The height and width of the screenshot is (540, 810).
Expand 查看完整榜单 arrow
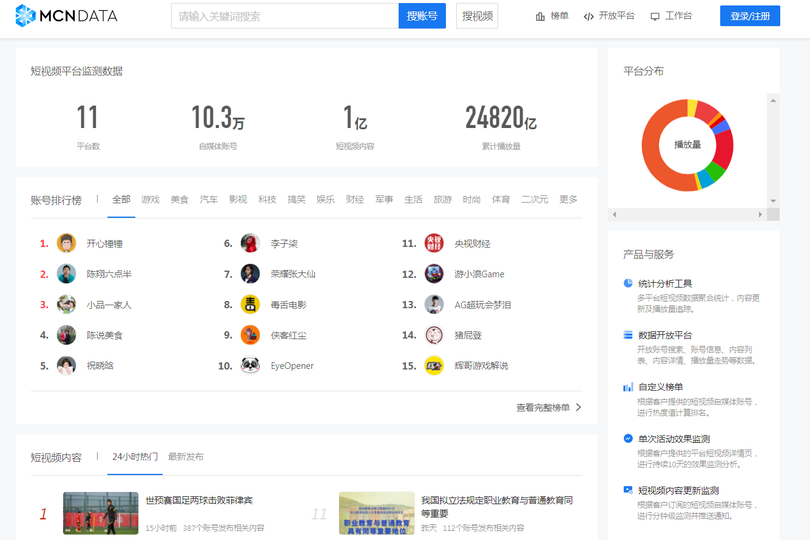coord(578,407)
